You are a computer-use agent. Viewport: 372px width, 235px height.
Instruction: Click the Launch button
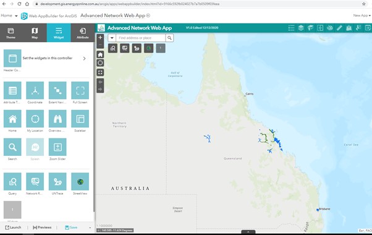click(x=13, y=228)
